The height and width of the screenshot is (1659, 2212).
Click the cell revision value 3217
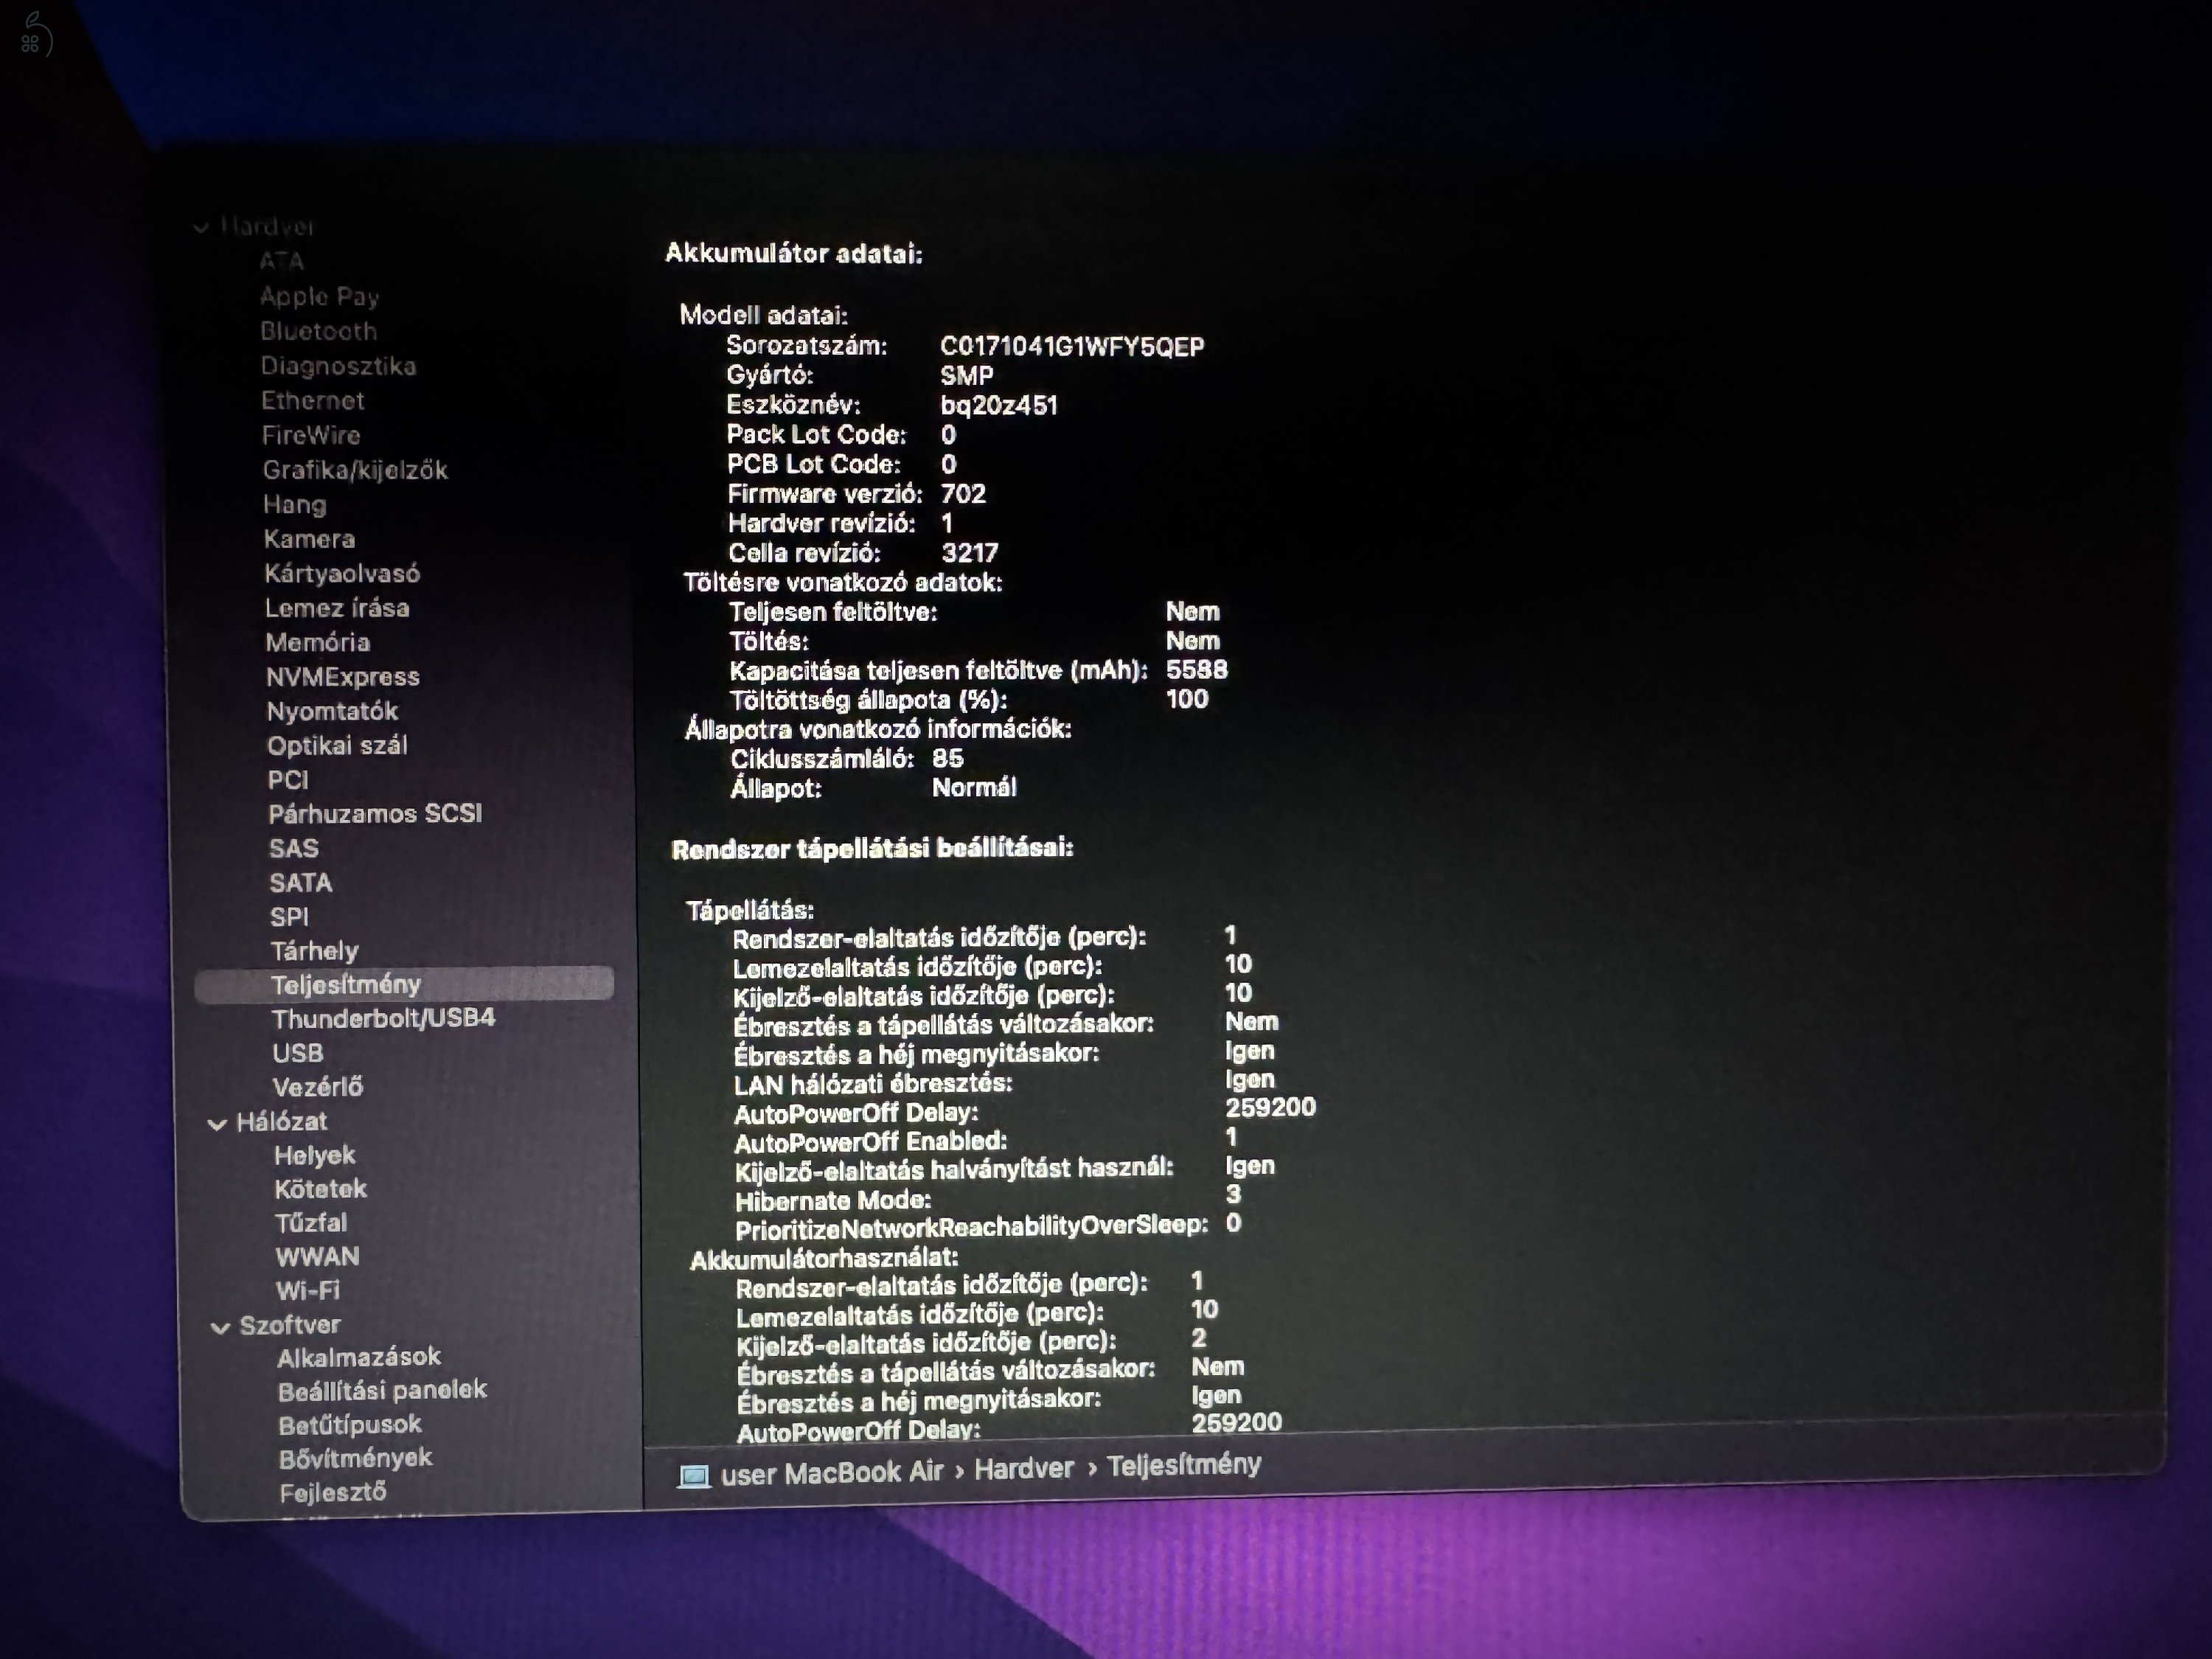pos(969,553)
